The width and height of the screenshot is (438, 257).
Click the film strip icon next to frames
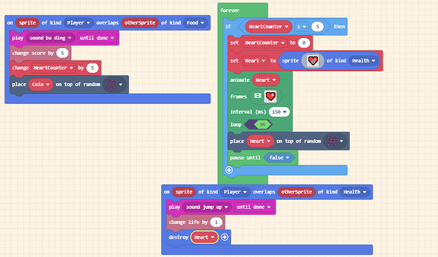tap(258, 96)
